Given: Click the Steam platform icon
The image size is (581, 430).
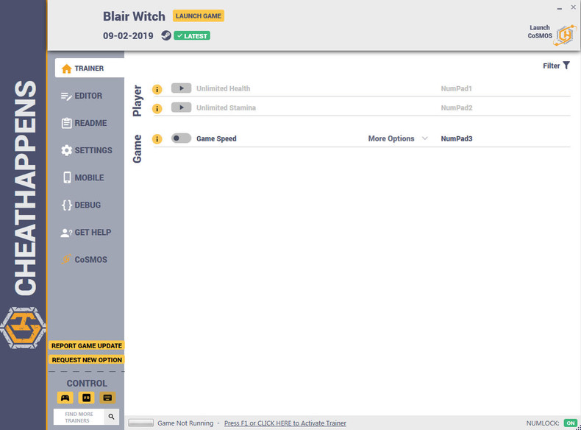Looking at the screenshot, I should pos(166,35).
